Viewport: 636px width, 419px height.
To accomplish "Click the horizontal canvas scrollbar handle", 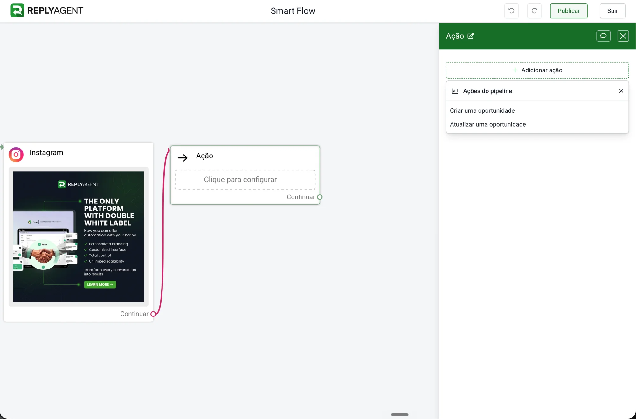I will pyautogui.click(x=400, y=415).
